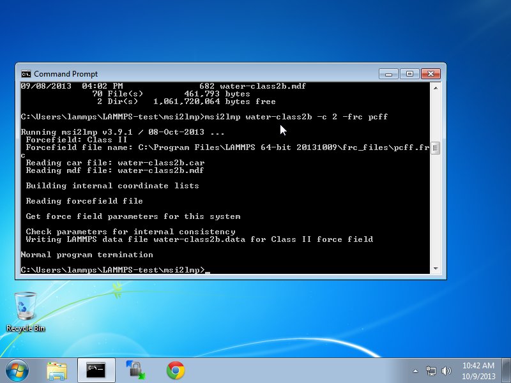Maximize the Command Prompt window
This screenshot has width=511, height=383.
click(409, 73)
